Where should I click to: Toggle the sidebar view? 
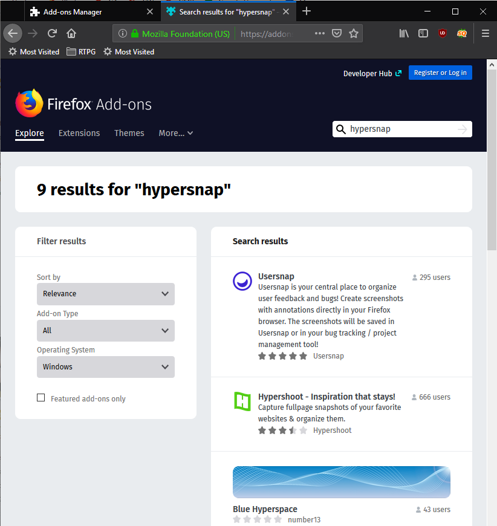click(x=423, y=33)
